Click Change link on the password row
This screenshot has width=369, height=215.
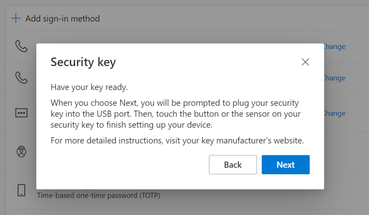pyautogui.click(x=334, y=113)
